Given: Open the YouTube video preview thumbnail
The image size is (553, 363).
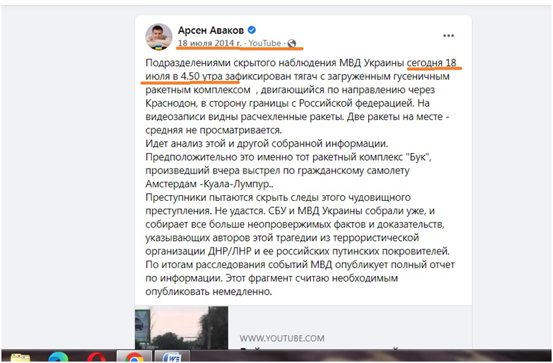Looking at the screenshot, I should [182, 328].
